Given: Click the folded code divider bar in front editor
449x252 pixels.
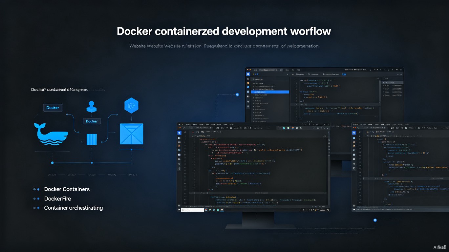Looking at the screenshot, I should click(x=258, y=193).
